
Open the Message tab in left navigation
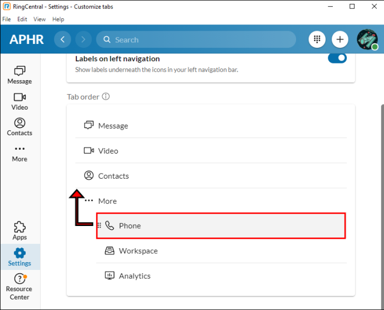(19, 75)
